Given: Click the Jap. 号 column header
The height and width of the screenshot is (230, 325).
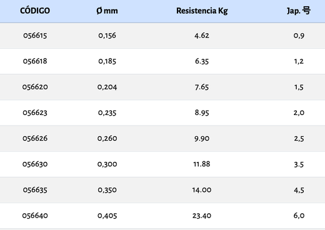Looking at the screenshot, I should [x=299, y=11].
